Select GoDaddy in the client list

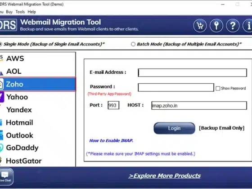(x=38, y=148)
